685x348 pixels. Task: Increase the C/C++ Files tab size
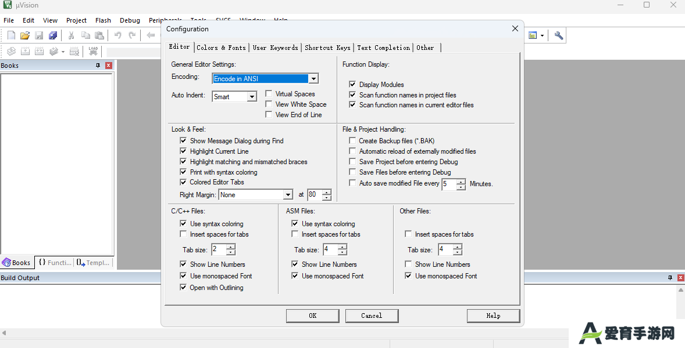coord(231,247)
